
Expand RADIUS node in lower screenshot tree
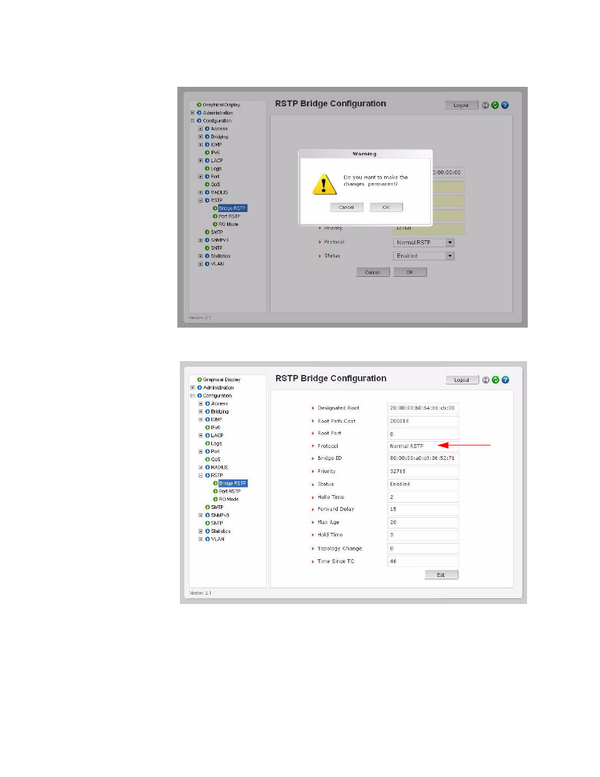coord(201,467)
